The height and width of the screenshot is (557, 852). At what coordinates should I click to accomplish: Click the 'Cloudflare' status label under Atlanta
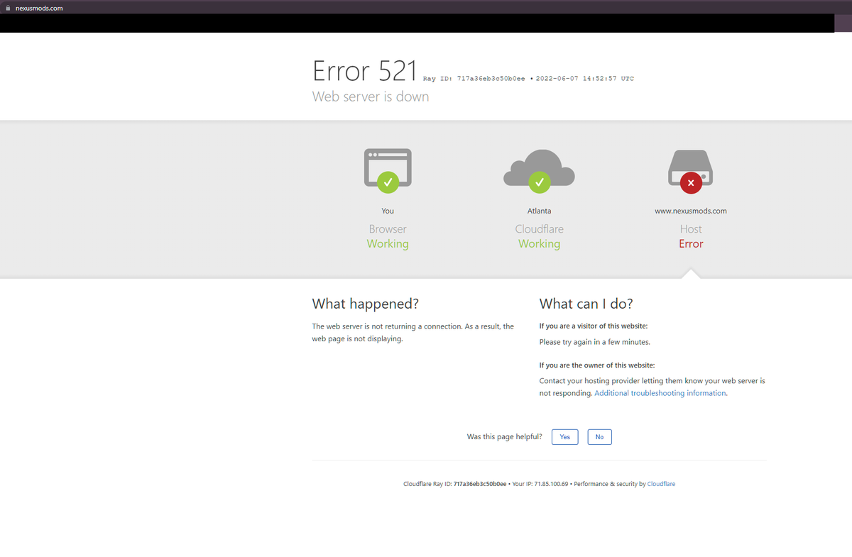539,229
